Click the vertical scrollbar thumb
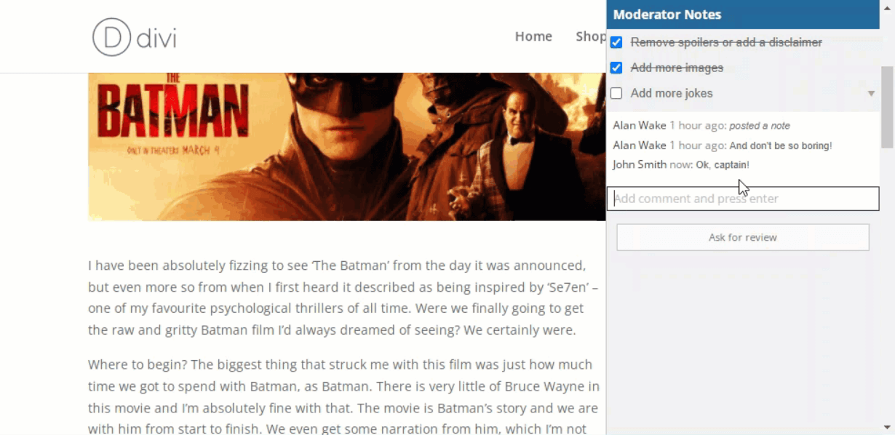This screenshot has height=435, width=895. point(887,106)
